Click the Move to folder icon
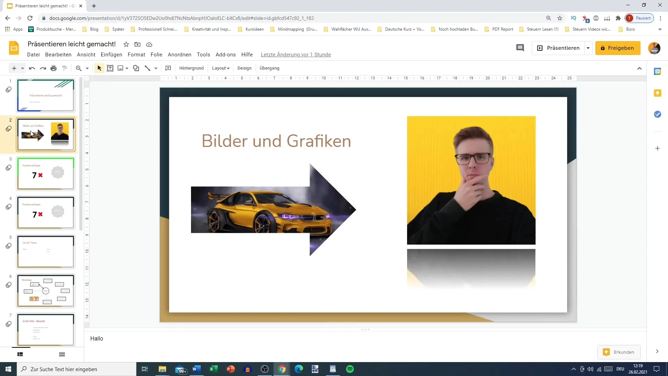Image resolution: width=668 pixels, height=376 pixels. 137,44
